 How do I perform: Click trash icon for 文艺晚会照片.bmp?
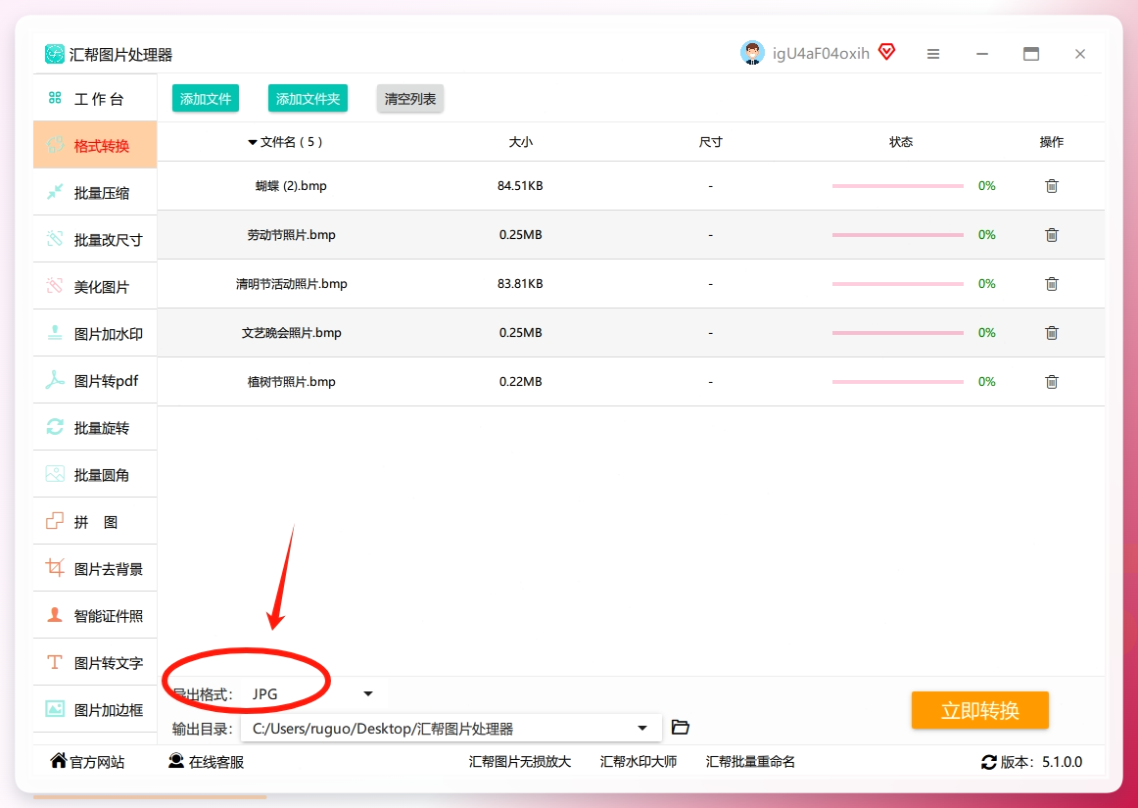coord(1051,332)
